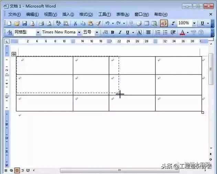Apply bulleted list formatting
Screen dimensions: 217x174
(x=165, y=32)
